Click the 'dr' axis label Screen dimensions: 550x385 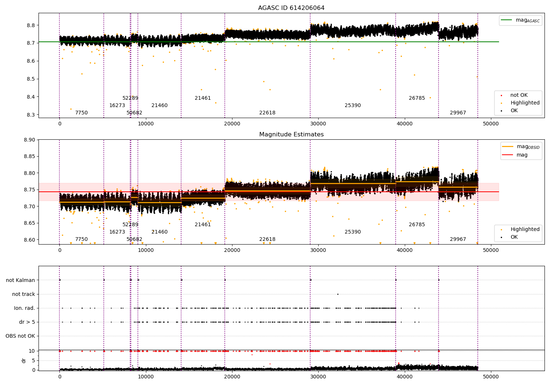pyautogui.click(x=24, y=360)
